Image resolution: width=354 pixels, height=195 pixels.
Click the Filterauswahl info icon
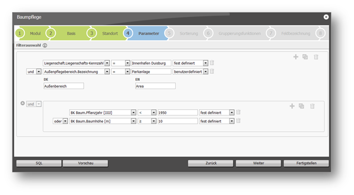[x=45, y=45]
